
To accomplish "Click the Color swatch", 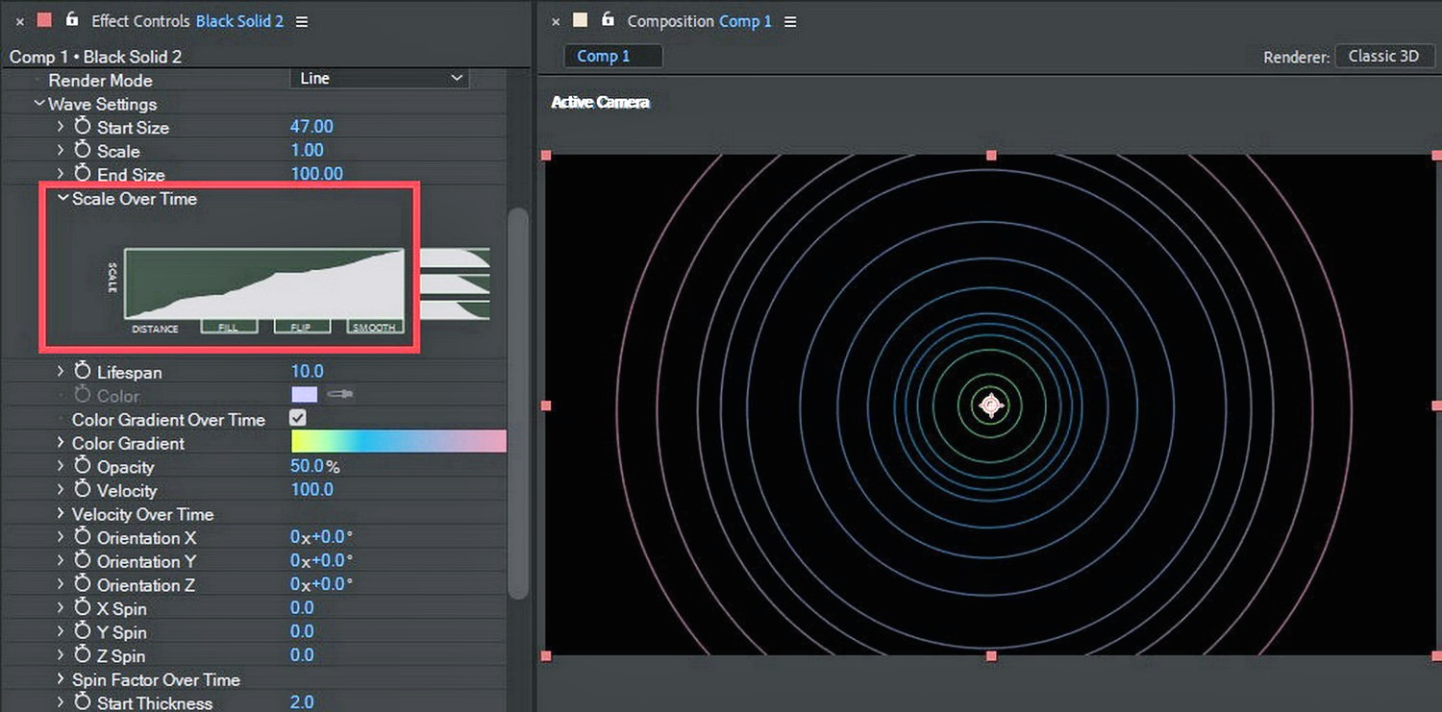I will pyautogui.click(x=304, y=395).
